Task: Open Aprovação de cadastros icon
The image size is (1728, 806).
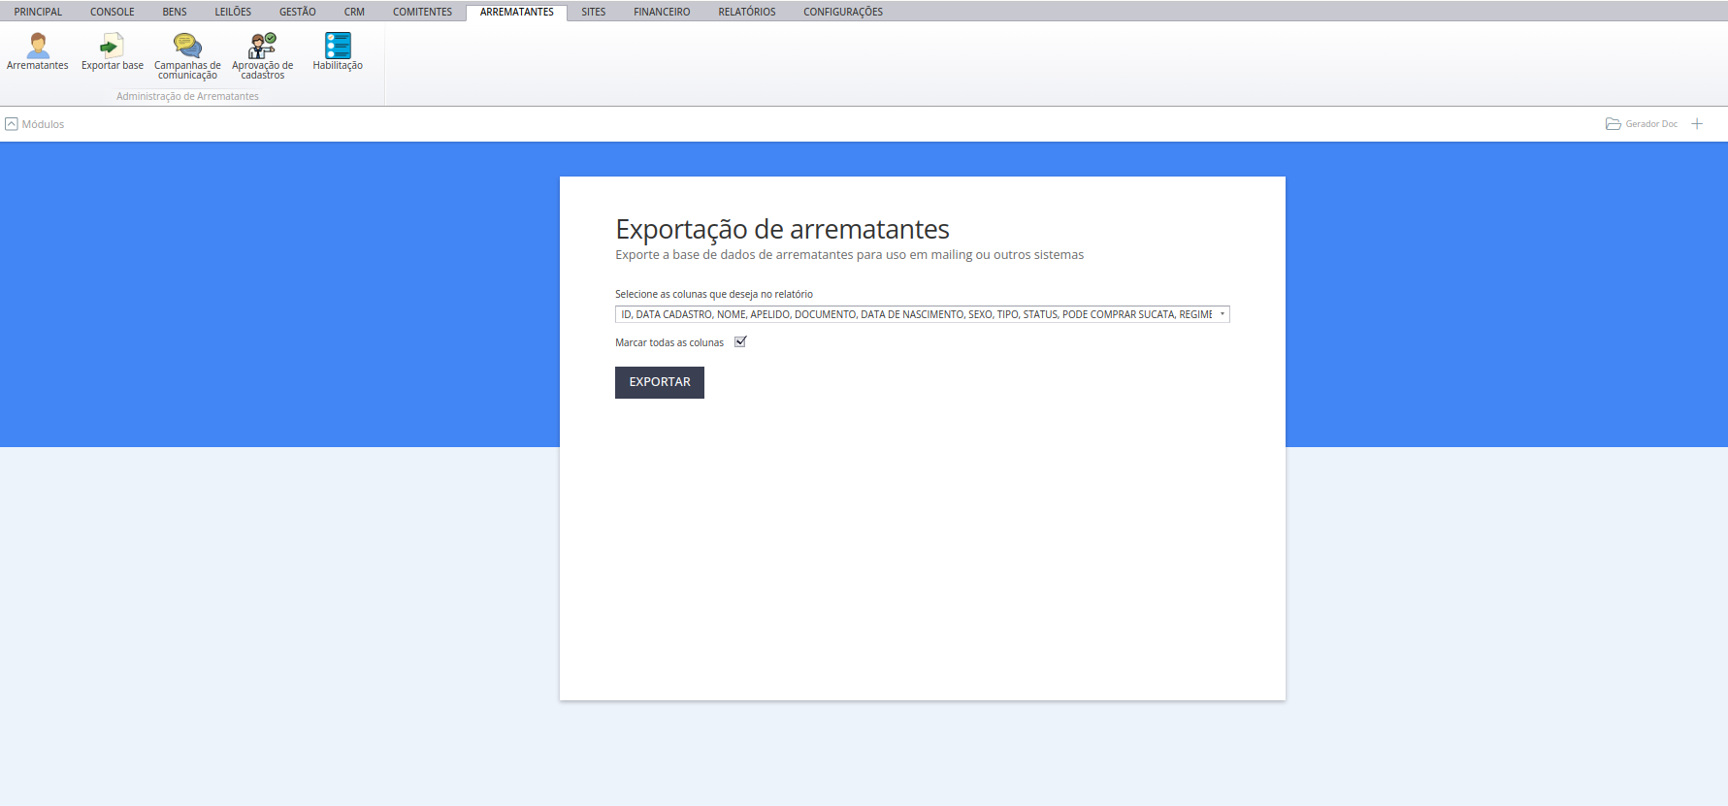Action: pos(262,46)
